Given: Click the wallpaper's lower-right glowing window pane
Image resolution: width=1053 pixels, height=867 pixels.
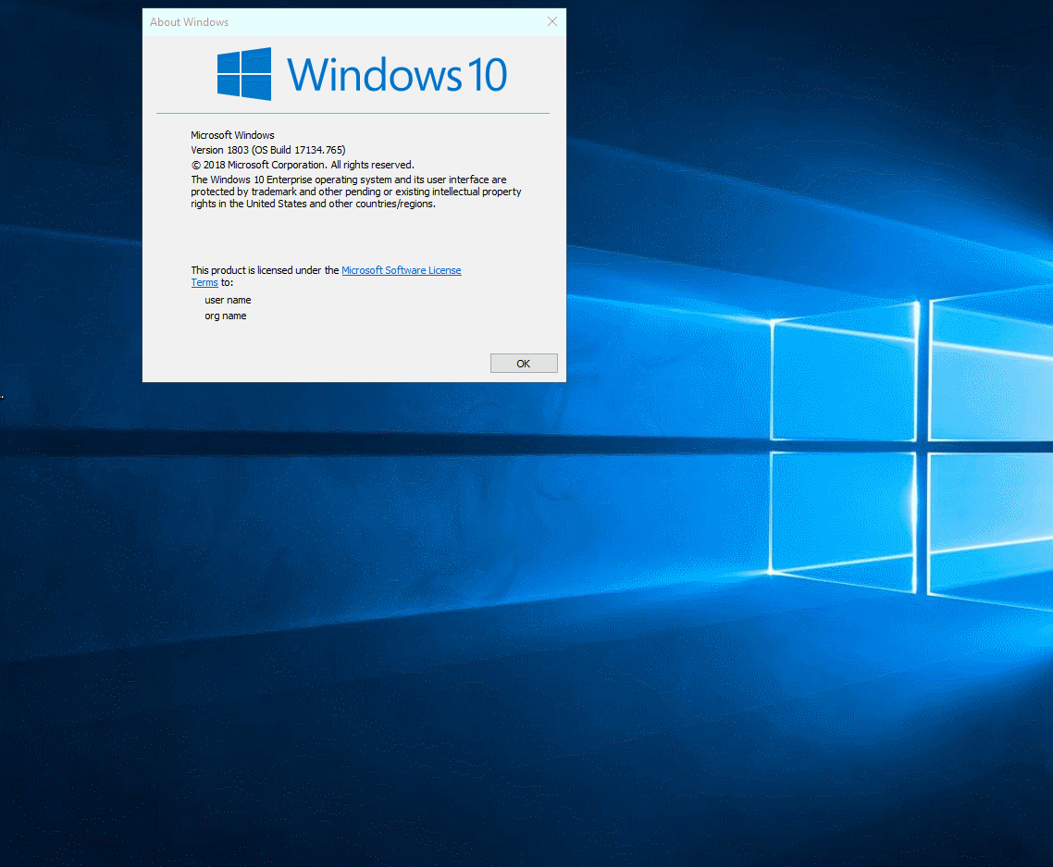Looking at the screenshot, I should [x=990, y=527].
